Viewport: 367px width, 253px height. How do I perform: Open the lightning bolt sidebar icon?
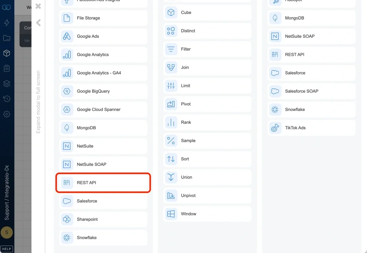point(6,23)
